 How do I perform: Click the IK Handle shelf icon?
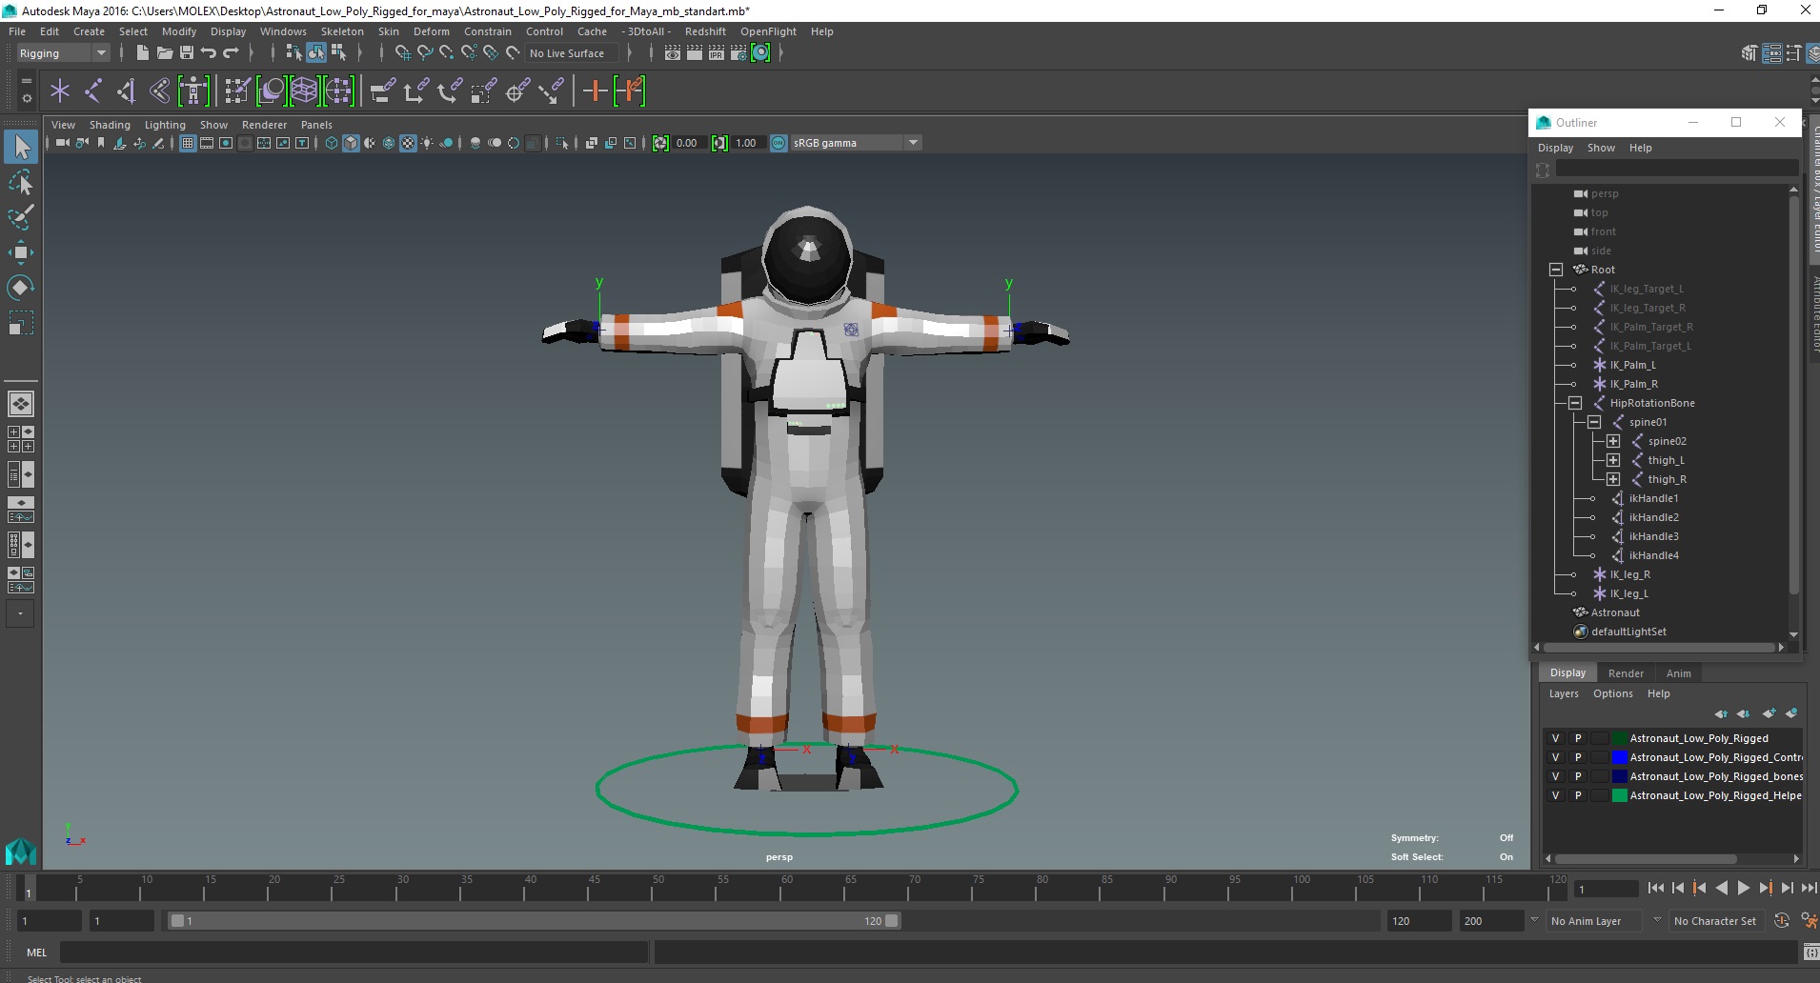point(127,91)
